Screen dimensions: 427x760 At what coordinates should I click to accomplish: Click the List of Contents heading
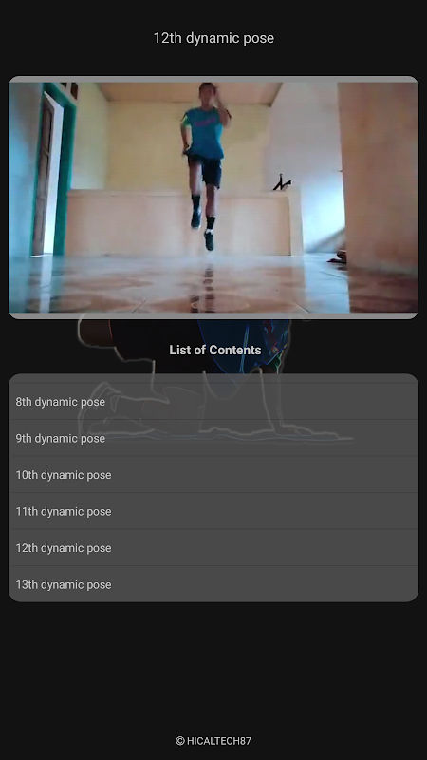(x=215, y=350)
